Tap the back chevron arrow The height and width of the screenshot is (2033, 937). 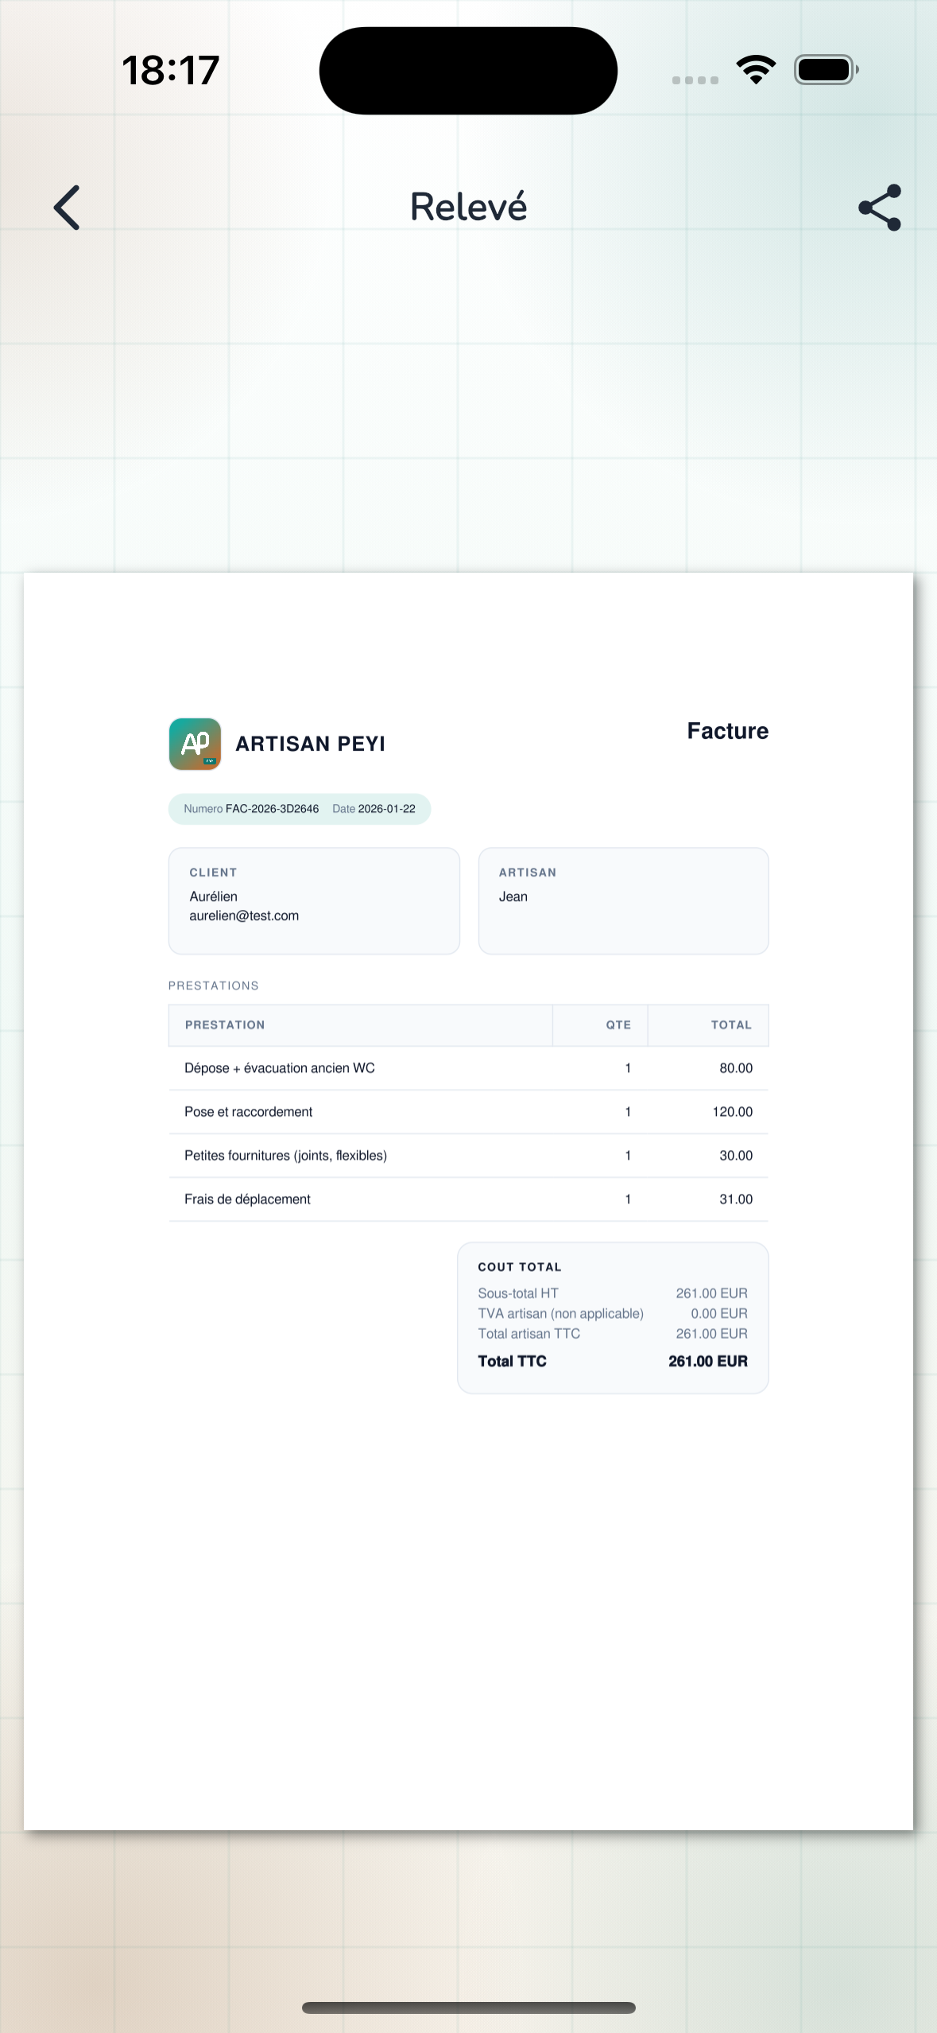click(68, 208)
